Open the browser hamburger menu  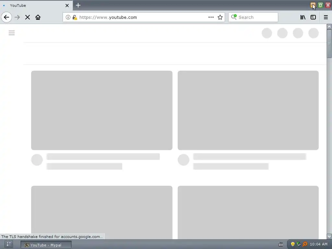326,17
